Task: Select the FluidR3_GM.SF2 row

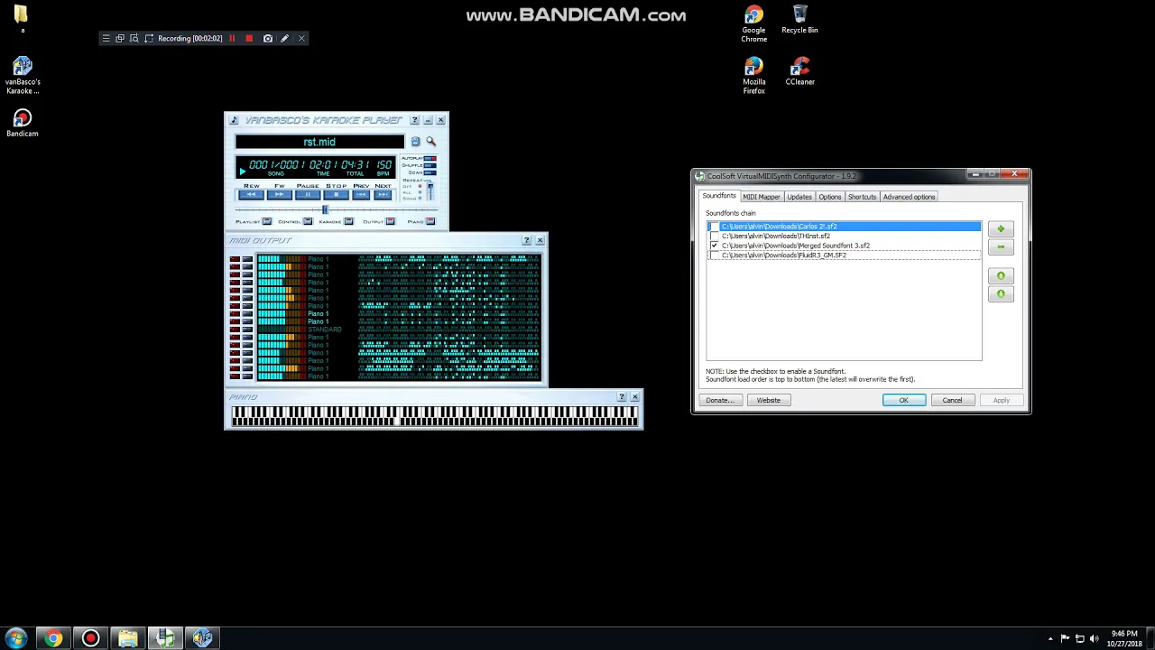Action: coord(844,255)
